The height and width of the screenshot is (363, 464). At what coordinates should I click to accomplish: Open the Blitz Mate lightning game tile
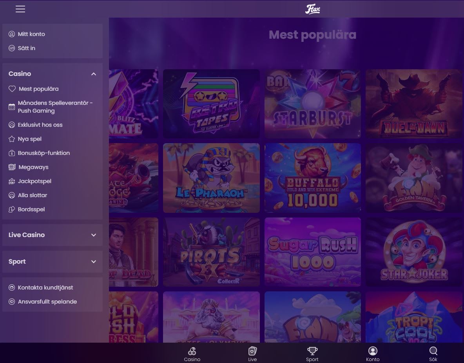coord(134,104)
